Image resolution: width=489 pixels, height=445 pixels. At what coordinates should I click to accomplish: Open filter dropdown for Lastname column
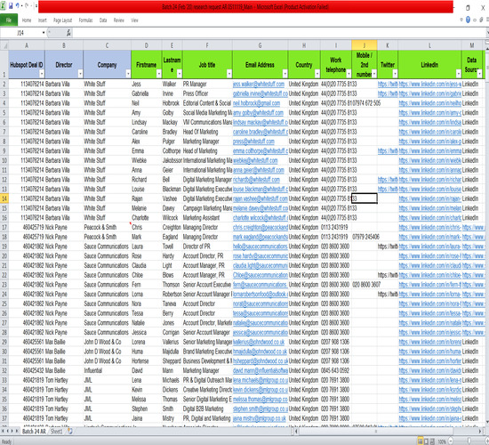[180, 74]
